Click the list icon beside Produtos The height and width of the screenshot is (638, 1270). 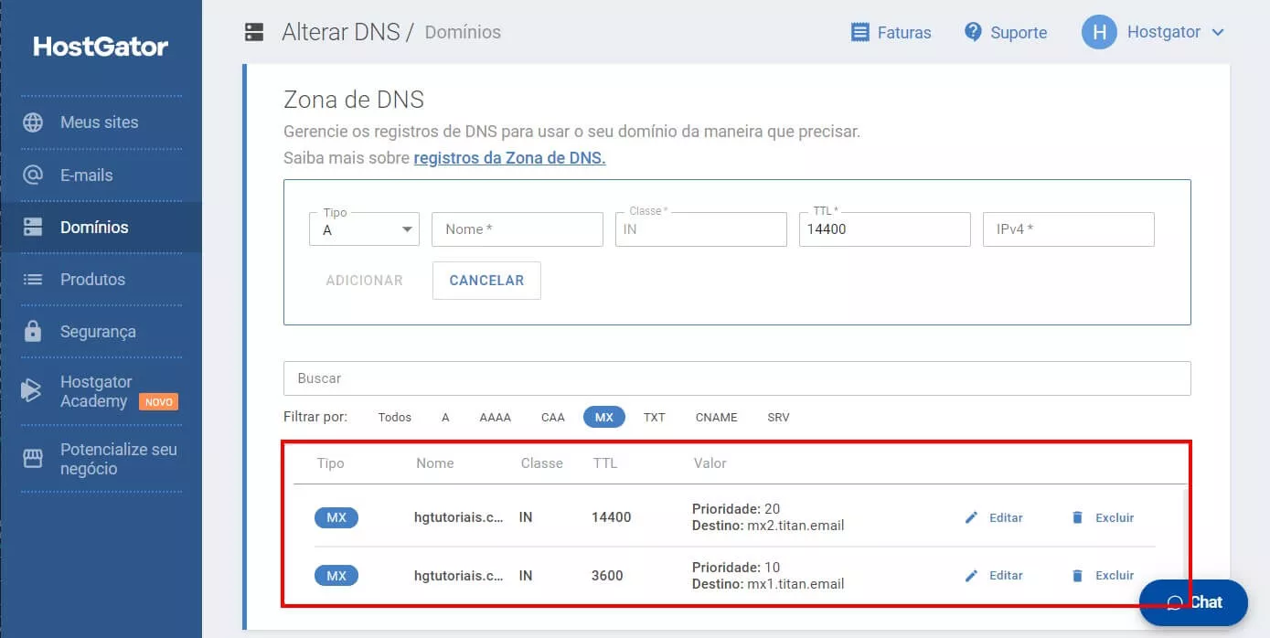click(33, 280)
